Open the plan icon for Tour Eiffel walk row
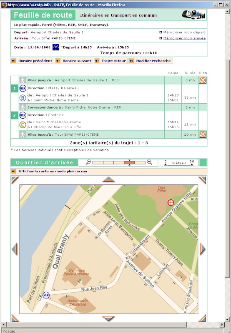 pyautogui.click(x=203, y=134)
